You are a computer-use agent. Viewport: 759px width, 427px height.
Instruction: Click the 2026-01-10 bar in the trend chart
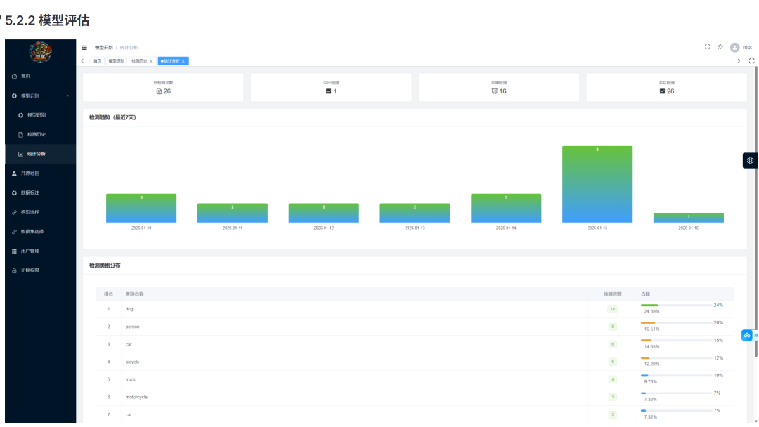141,208
